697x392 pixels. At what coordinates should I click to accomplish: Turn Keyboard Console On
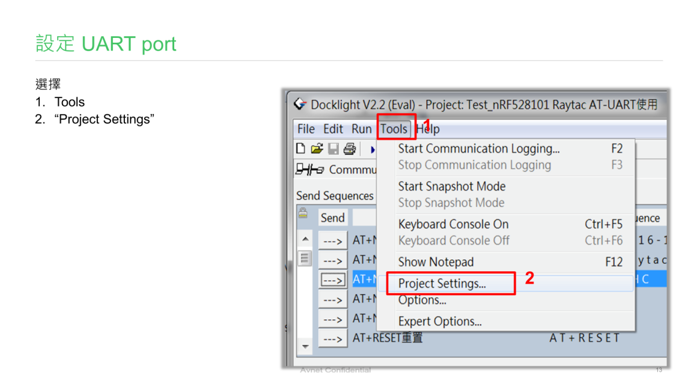453,224
